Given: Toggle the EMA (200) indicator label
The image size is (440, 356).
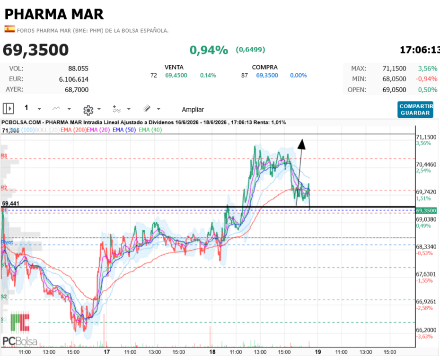Looking at the screenshot, I should click(73, 130).
